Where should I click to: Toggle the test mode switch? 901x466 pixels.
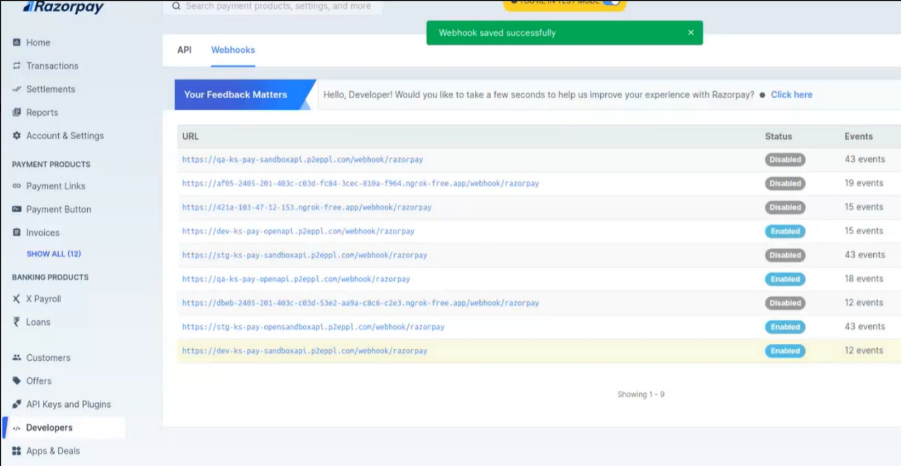[610, 3]
